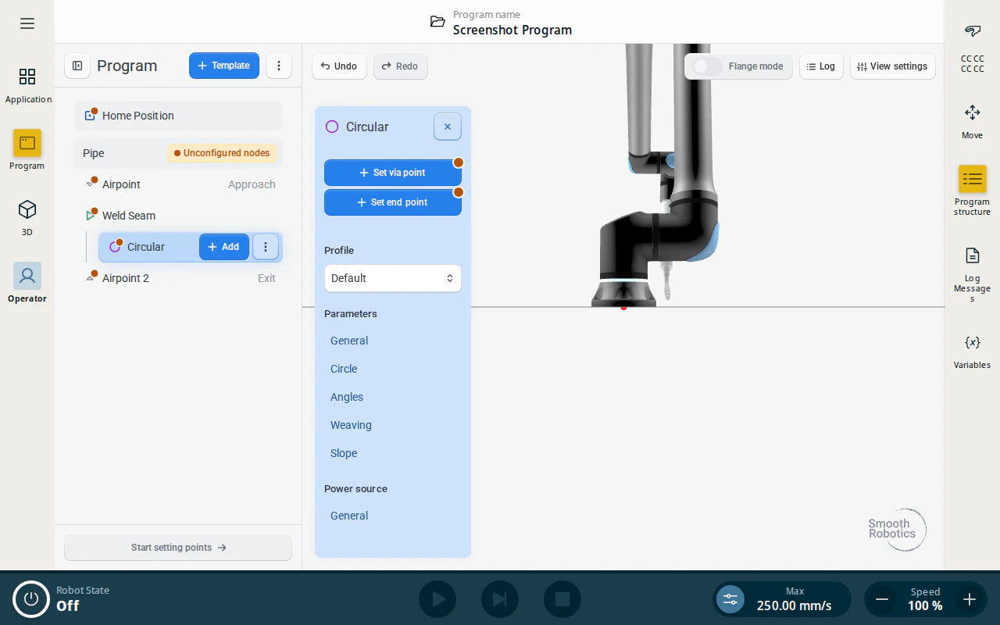Screen dimensions: 1000x625
Task: Click the Set end point button
Action: coord(393,202)
